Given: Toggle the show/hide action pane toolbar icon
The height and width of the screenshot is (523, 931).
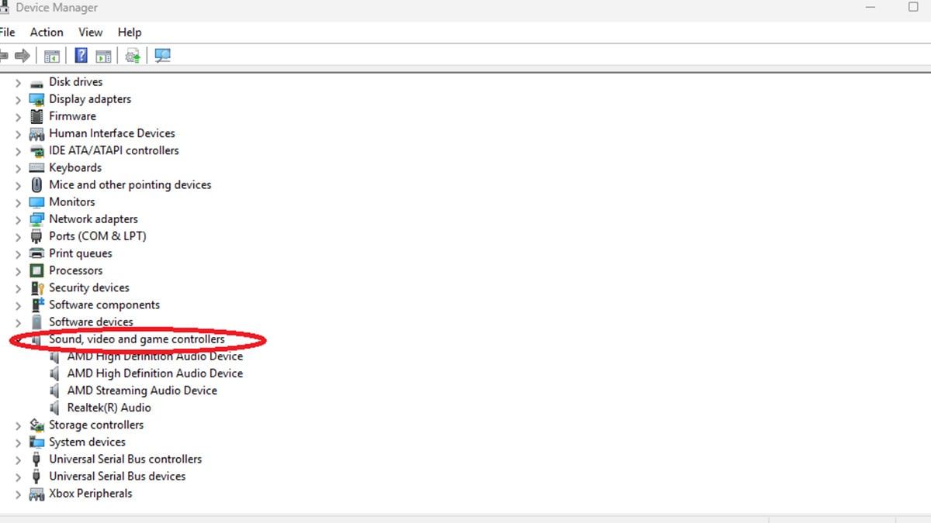Looking at the screenshot, I should 103,56.
